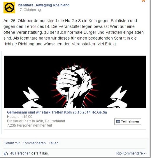Click the post body text about Ho.Ge.Sa
Image resolution: width=151 pixels, height=158 pixels.
[73, 32]
